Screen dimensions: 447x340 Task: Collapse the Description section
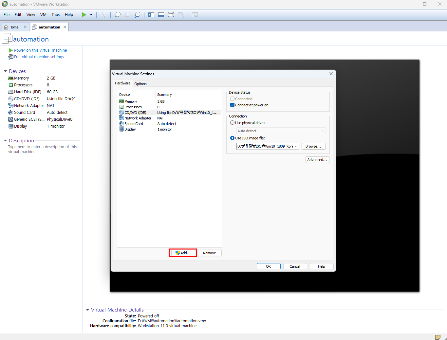point(6,141)
